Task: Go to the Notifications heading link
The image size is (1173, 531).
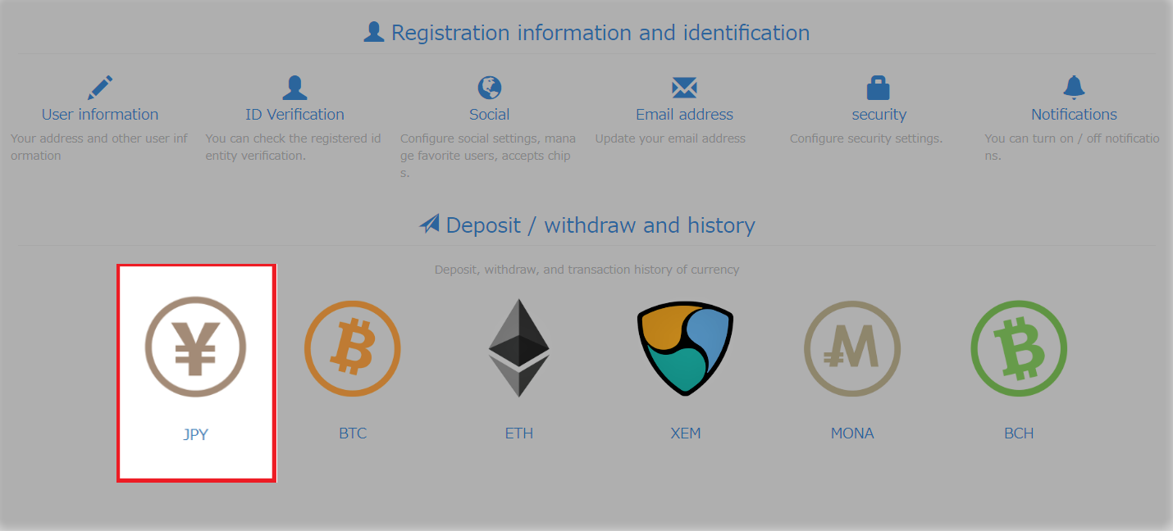Action: (x=1074, y=115)
